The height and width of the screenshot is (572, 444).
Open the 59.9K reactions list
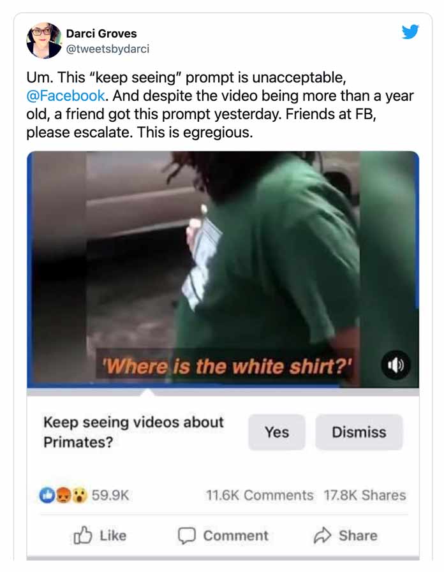pyautogui.click(x=110, y=495)
